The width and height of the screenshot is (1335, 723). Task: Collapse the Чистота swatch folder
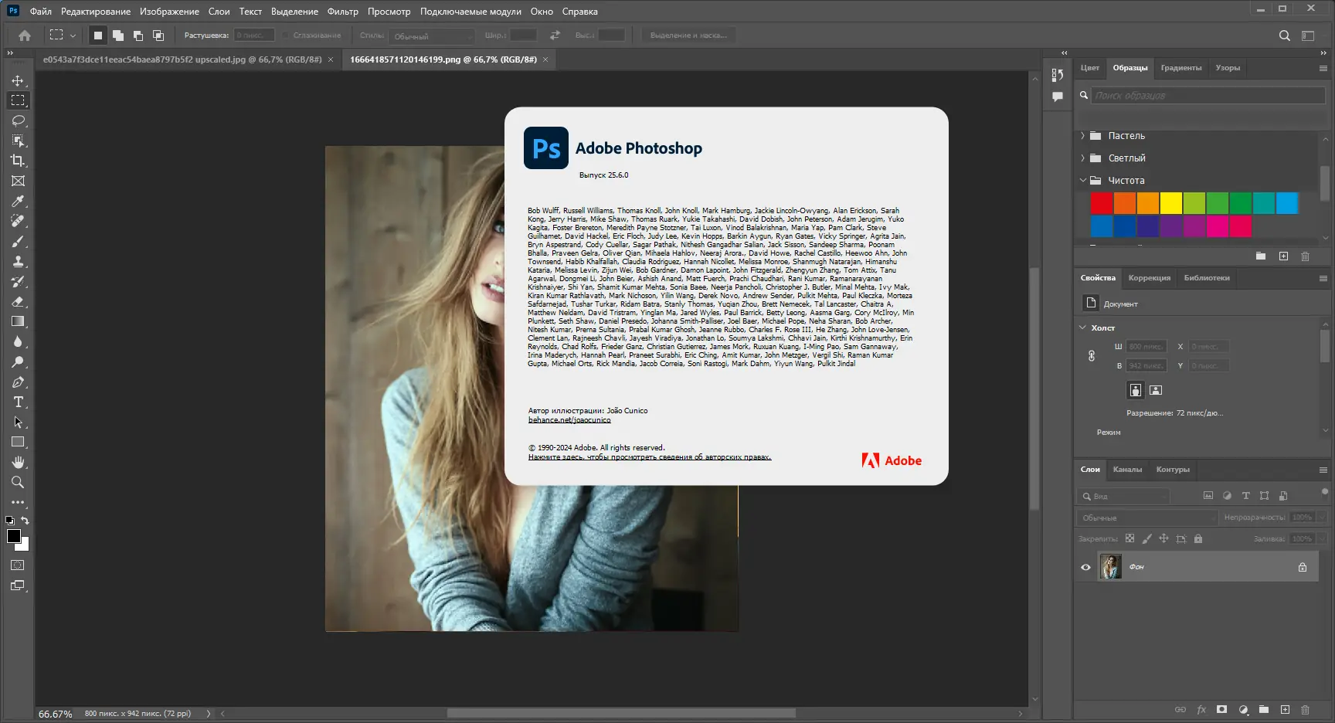pyautogui.click(x=1083, y=180)
